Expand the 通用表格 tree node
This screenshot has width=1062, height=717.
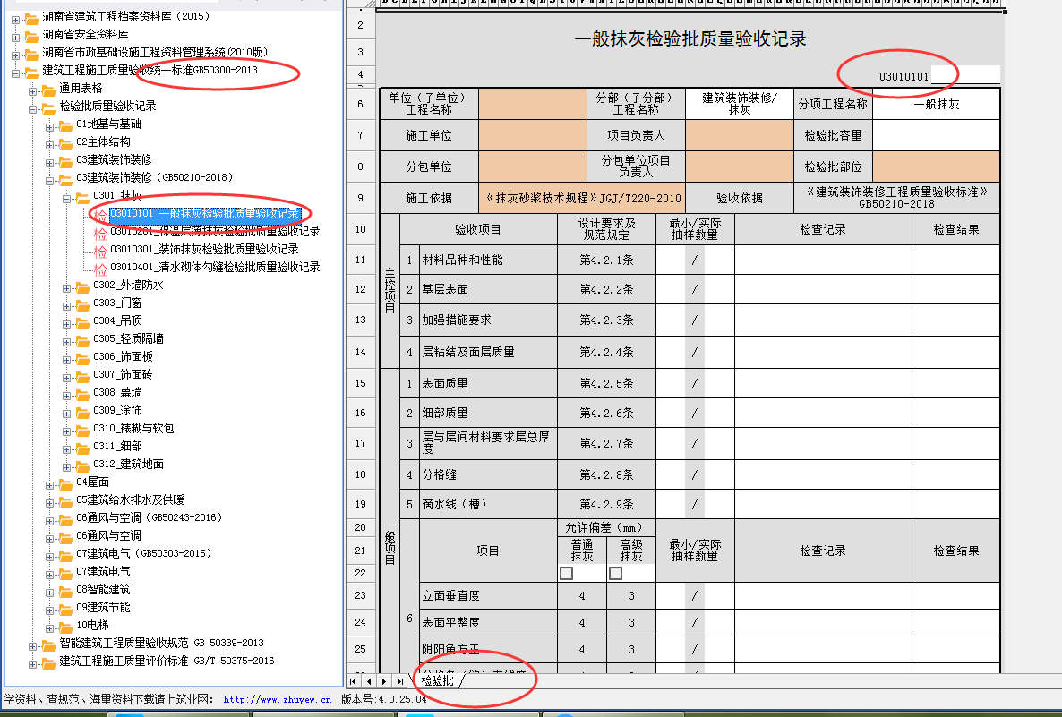(33, 89)
